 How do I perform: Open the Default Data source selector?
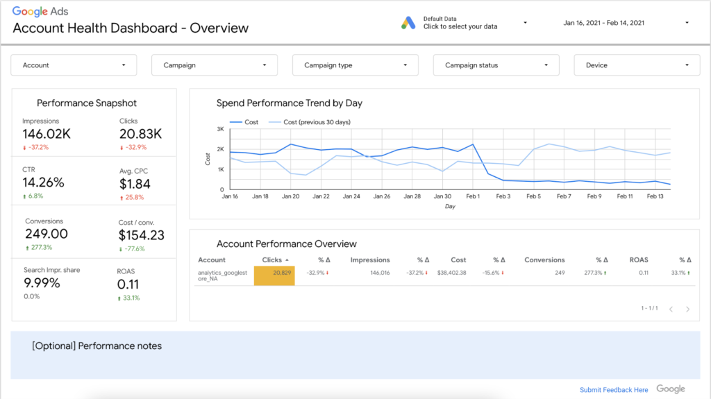click(x=465, y=23)
